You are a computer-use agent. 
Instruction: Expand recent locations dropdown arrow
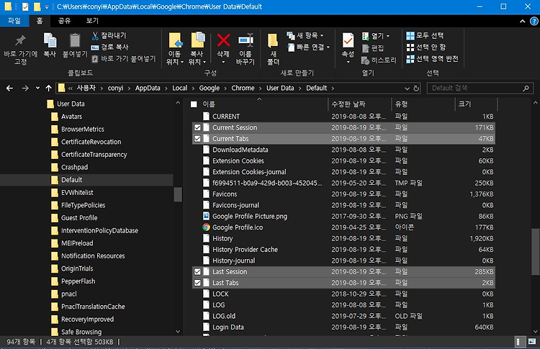(37, 88)
